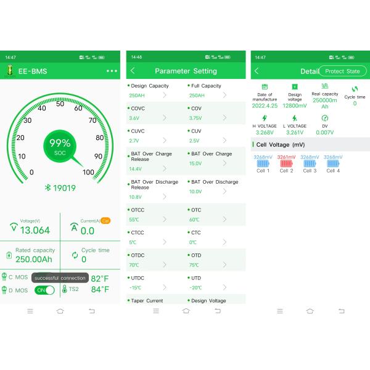The image size is (370, 370).
Task: Tap the DV gauge icon
Action: (x=324, y=118)
